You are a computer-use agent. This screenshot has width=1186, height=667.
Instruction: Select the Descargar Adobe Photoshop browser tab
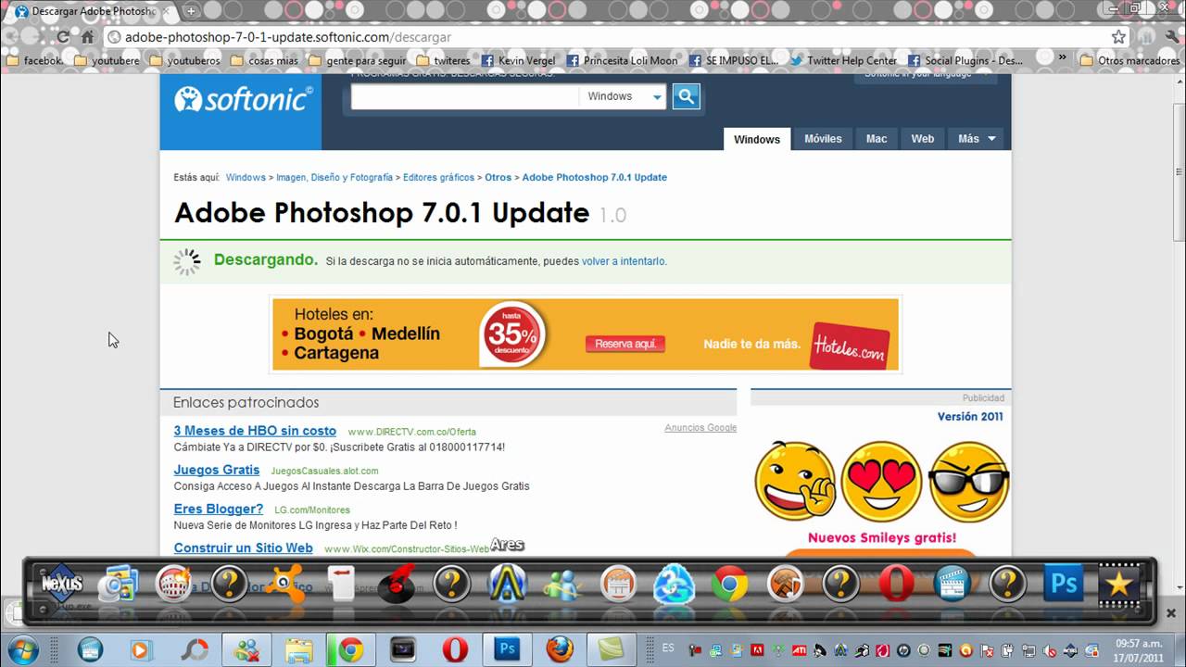(x=92, y=11)
